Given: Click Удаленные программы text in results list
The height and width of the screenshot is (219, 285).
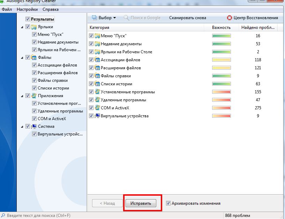Looking at the screenshot, I should [x=123, y=100].
